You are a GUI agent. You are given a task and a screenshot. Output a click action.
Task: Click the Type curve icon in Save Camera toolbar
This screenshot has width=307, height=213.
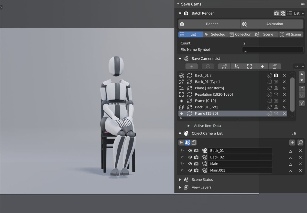point(224,66)
